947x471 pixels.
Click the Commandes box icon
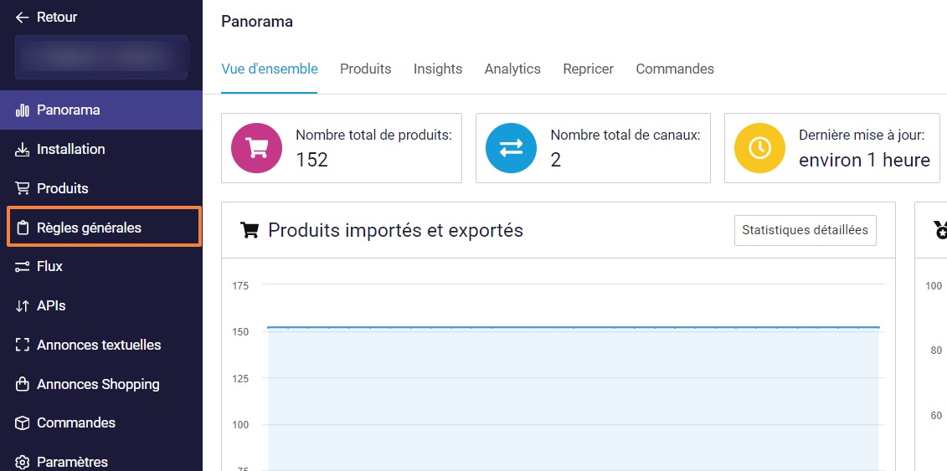click(x=23, y=423)
